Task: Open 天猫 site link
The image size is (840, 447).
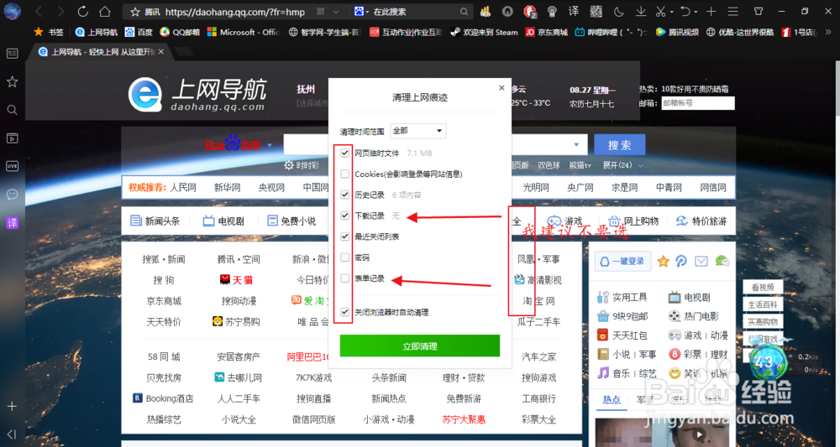Action: point(236,280)
